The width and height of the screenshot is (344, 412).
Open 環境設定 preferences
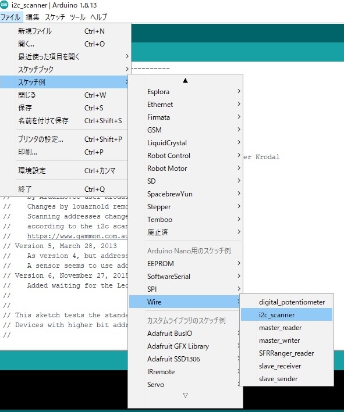(x=63, y=171)
